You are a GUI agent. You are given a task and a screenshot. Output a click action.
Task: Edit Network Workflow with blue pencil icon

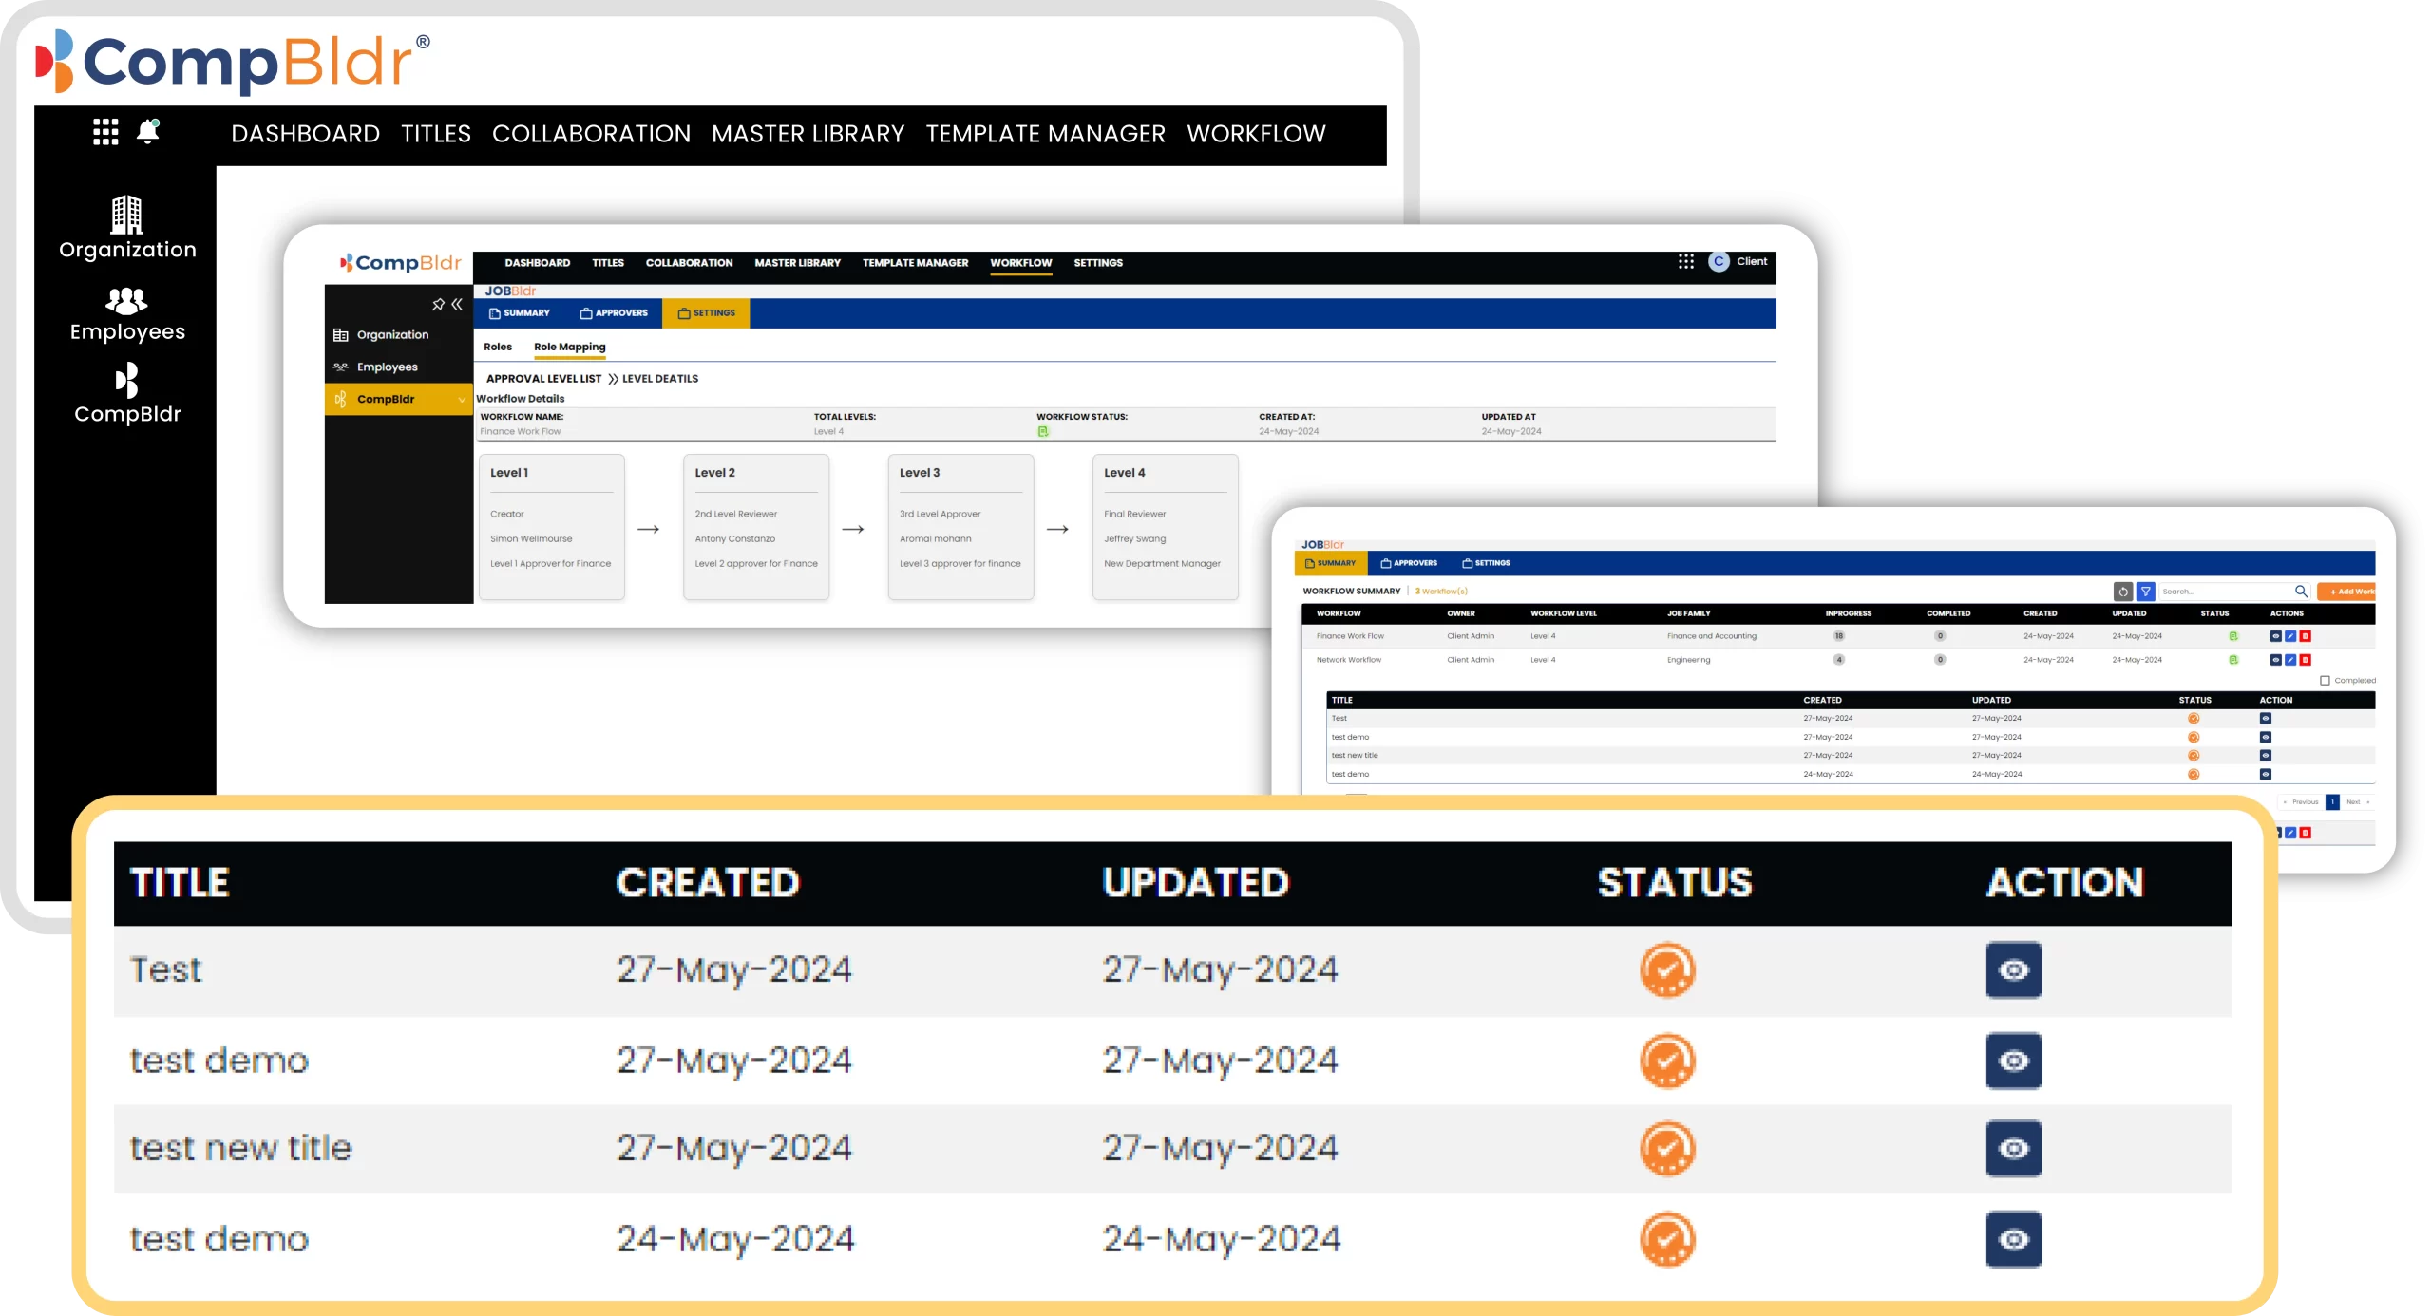[2290, 660]
